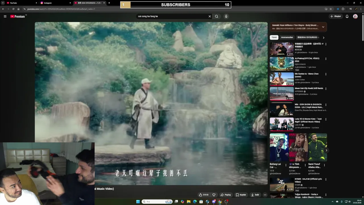Open volume control in system tray

pos(349,202)
